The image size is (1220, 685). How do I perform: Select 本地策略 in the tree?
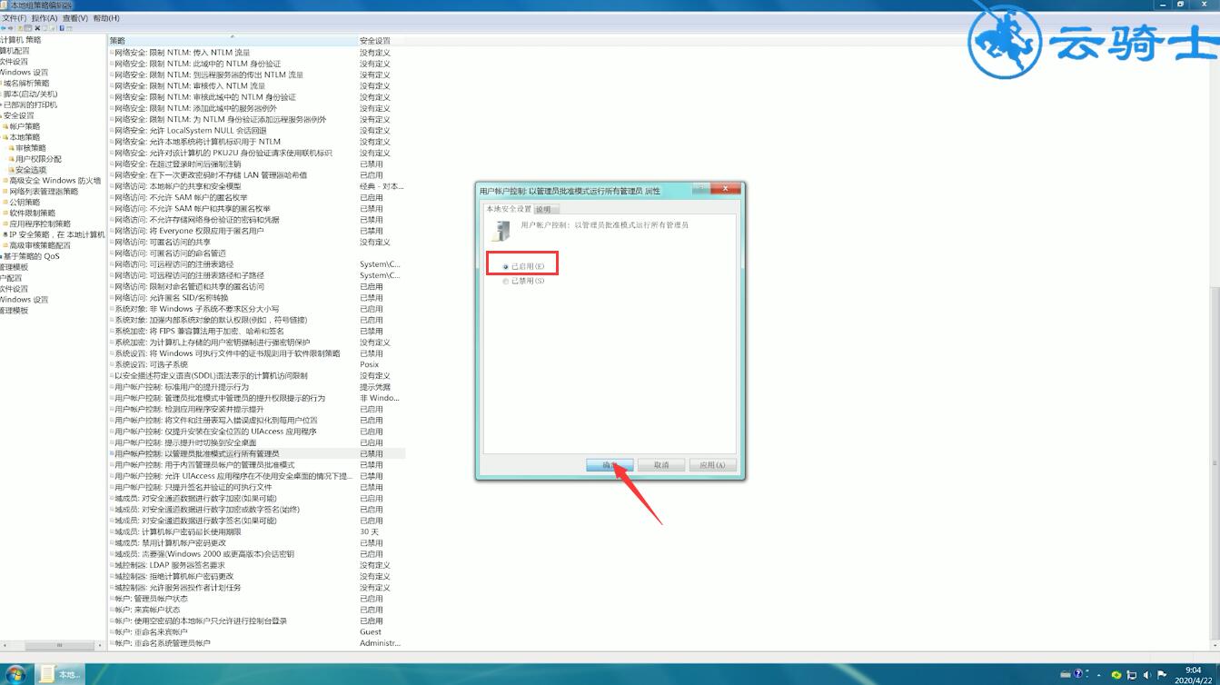coord(25,137)
